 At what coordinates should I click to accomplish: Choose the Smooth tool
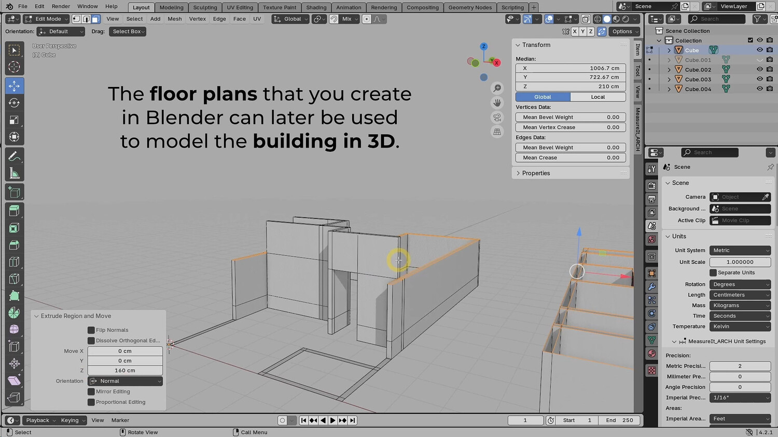14,330
